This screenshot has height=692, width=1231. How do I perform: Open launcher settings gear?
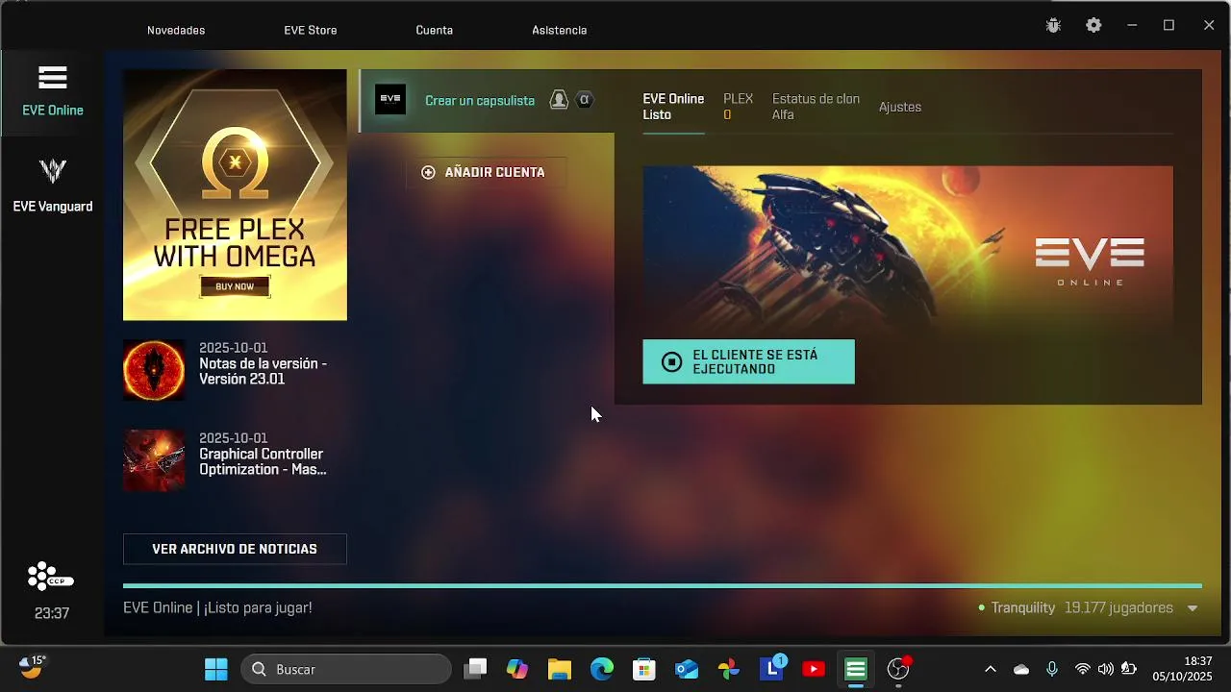pyautogui.click(x=1093, y=26)
